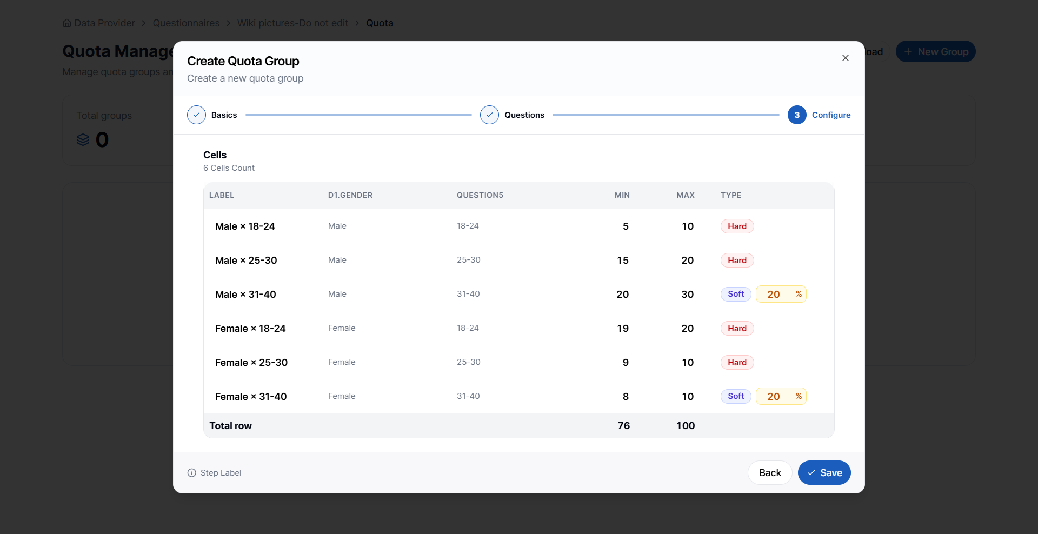Viewport: 1038px width, 534px height.
Task: Click the Step Label info icon
Action: click(192, 473)
